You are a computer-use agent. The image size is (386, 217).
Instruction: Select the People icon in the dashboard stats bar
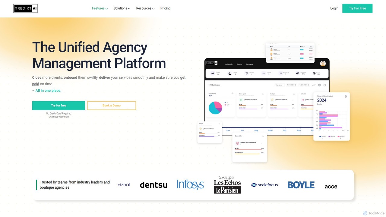pos(213,73)
